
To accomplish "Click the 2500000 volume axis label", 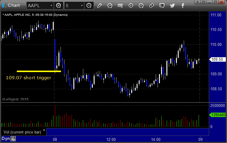I will click(x=217, y=105).
